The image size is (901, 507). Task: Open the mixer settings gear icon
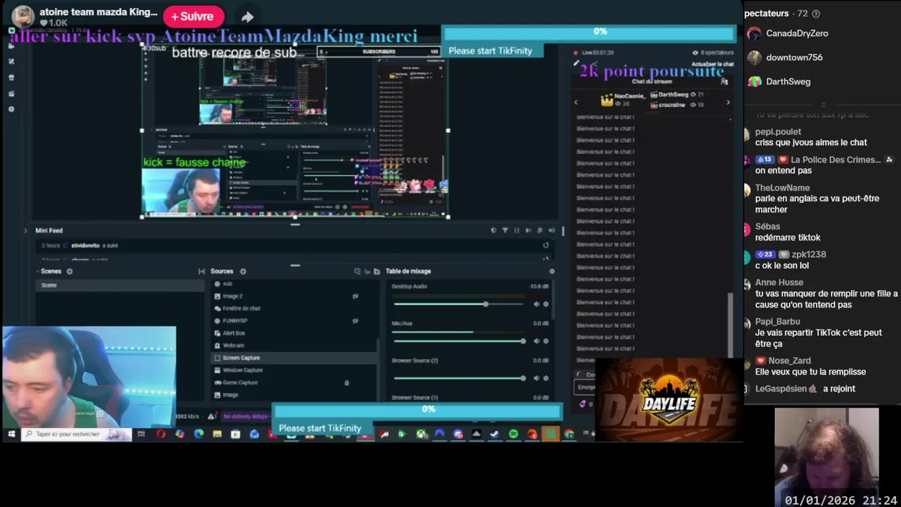point(551,271)
